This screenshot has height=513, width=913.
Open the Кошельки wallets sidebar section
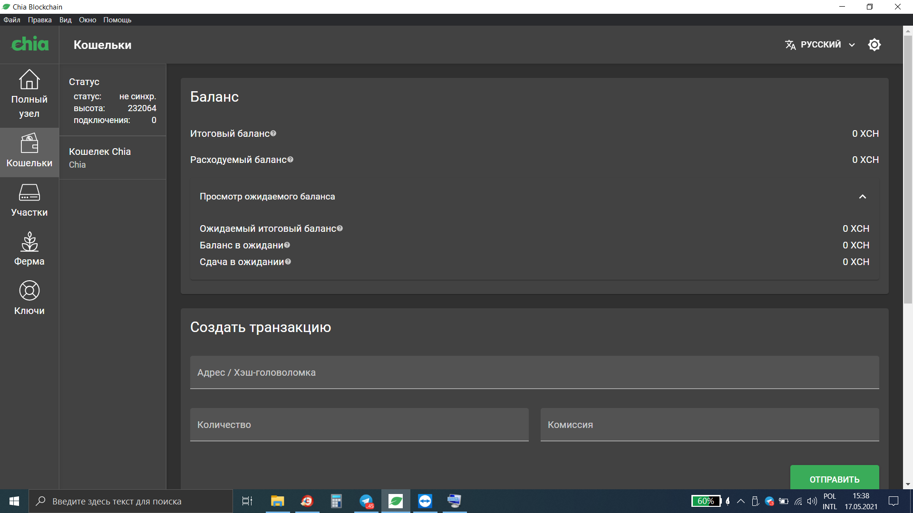tap(29, 152)
